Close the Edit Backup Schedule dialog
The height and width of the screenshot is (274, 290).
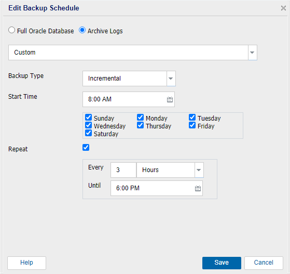(283, 8)
